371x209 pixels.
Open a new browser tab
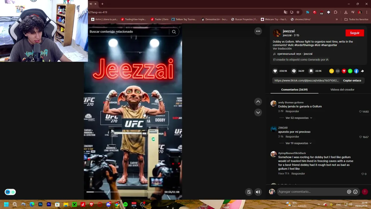coord(102,4)
